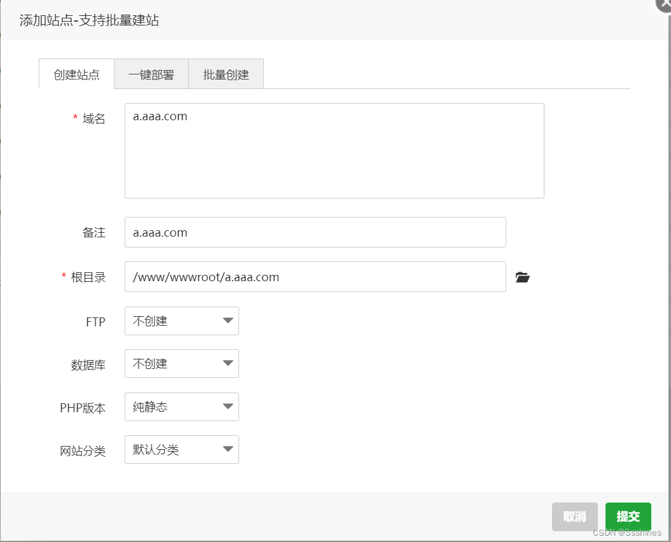The width and height of the screenshot is (671, 542).
Task: Click the FTP field label
Action: (95, 322)
